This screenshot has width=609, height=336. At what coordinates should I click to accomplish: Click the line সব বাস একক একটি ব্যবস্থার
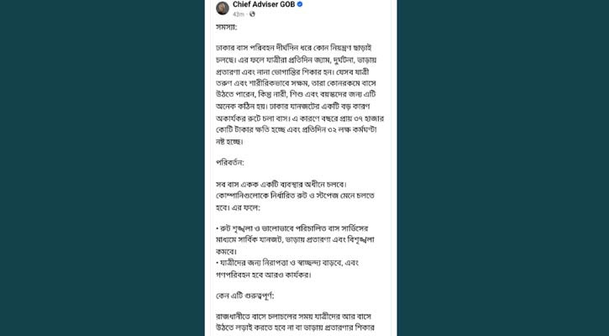(281, 181)
